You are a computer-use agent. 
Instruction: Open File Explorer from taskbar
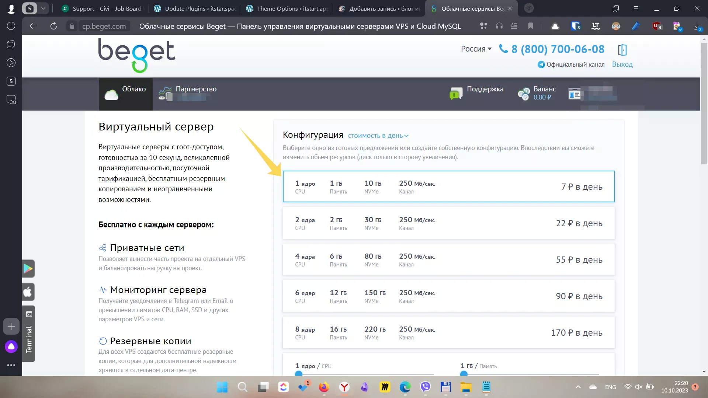466,387
